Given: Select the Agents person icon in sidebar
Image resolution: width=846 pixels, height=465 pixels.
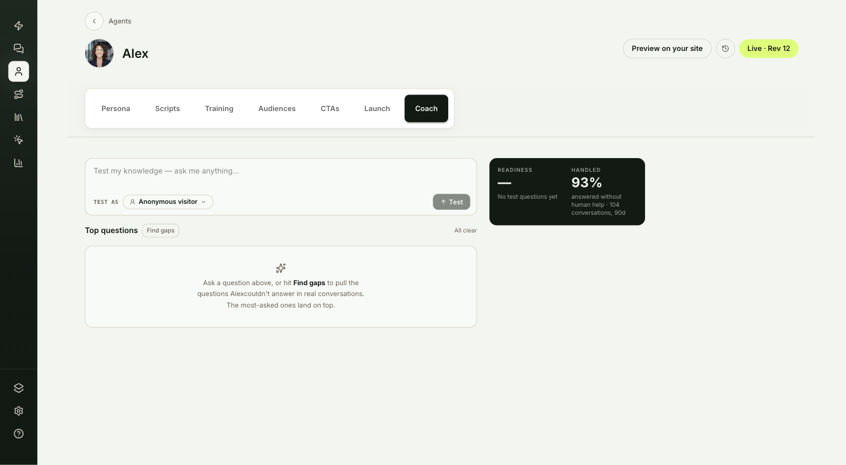Looking at the screenshot, I should tap(18, 72).
